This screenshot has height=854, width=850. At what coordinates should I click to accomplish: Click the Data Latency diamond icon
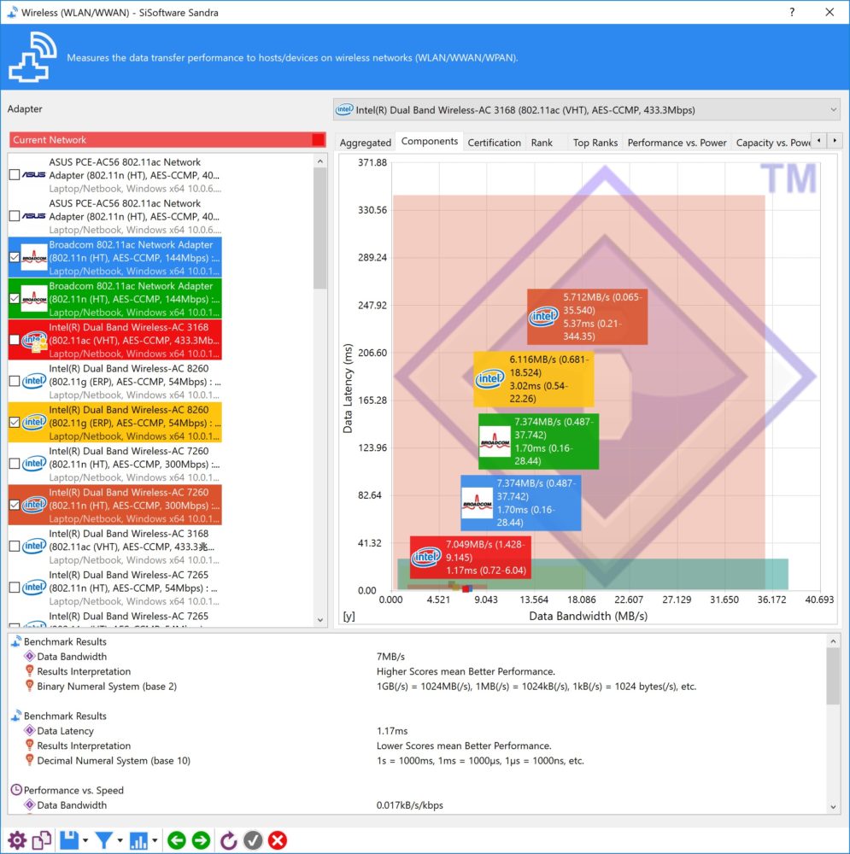(29, 730)
